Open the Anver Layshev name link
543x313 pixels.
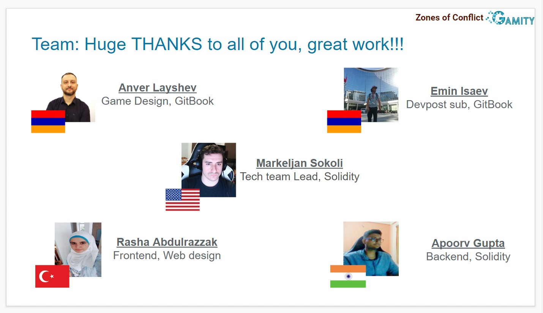(x=157, y=88)
